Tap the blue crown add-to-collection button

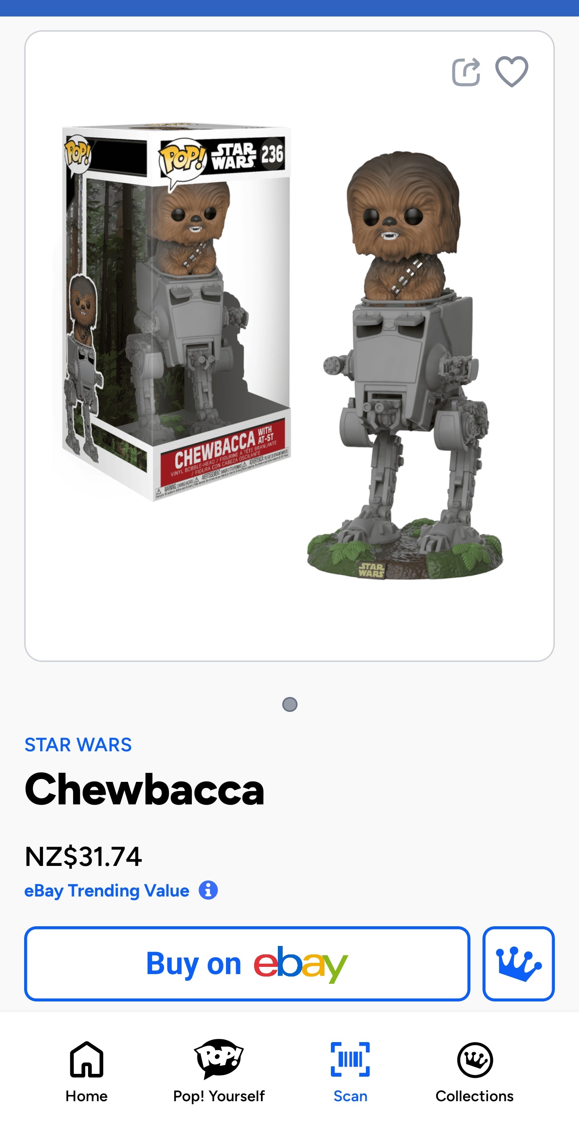[519, 964]
